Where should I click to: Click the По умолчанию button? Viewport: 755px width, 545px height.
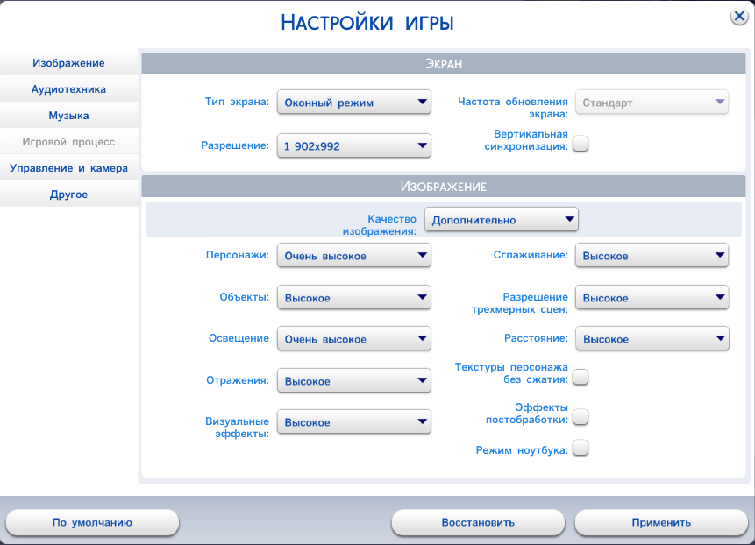click(x=92, y=522)
